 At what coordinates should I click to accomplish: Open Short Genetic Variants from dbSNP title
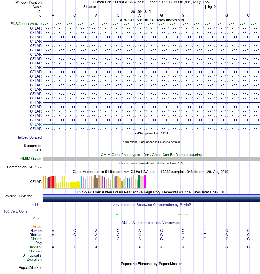tap(151, 163)
